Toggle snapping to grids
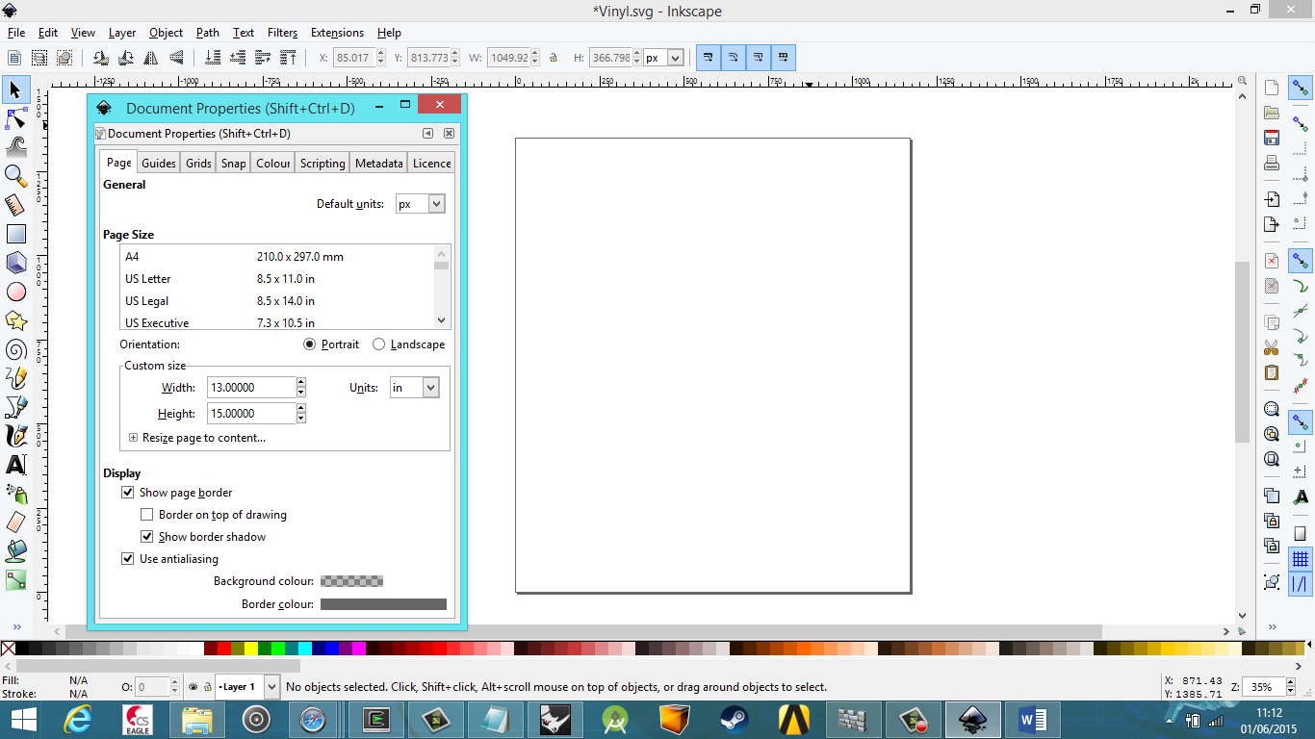Screen dimensions: 1315x739 click(1301, 559)
